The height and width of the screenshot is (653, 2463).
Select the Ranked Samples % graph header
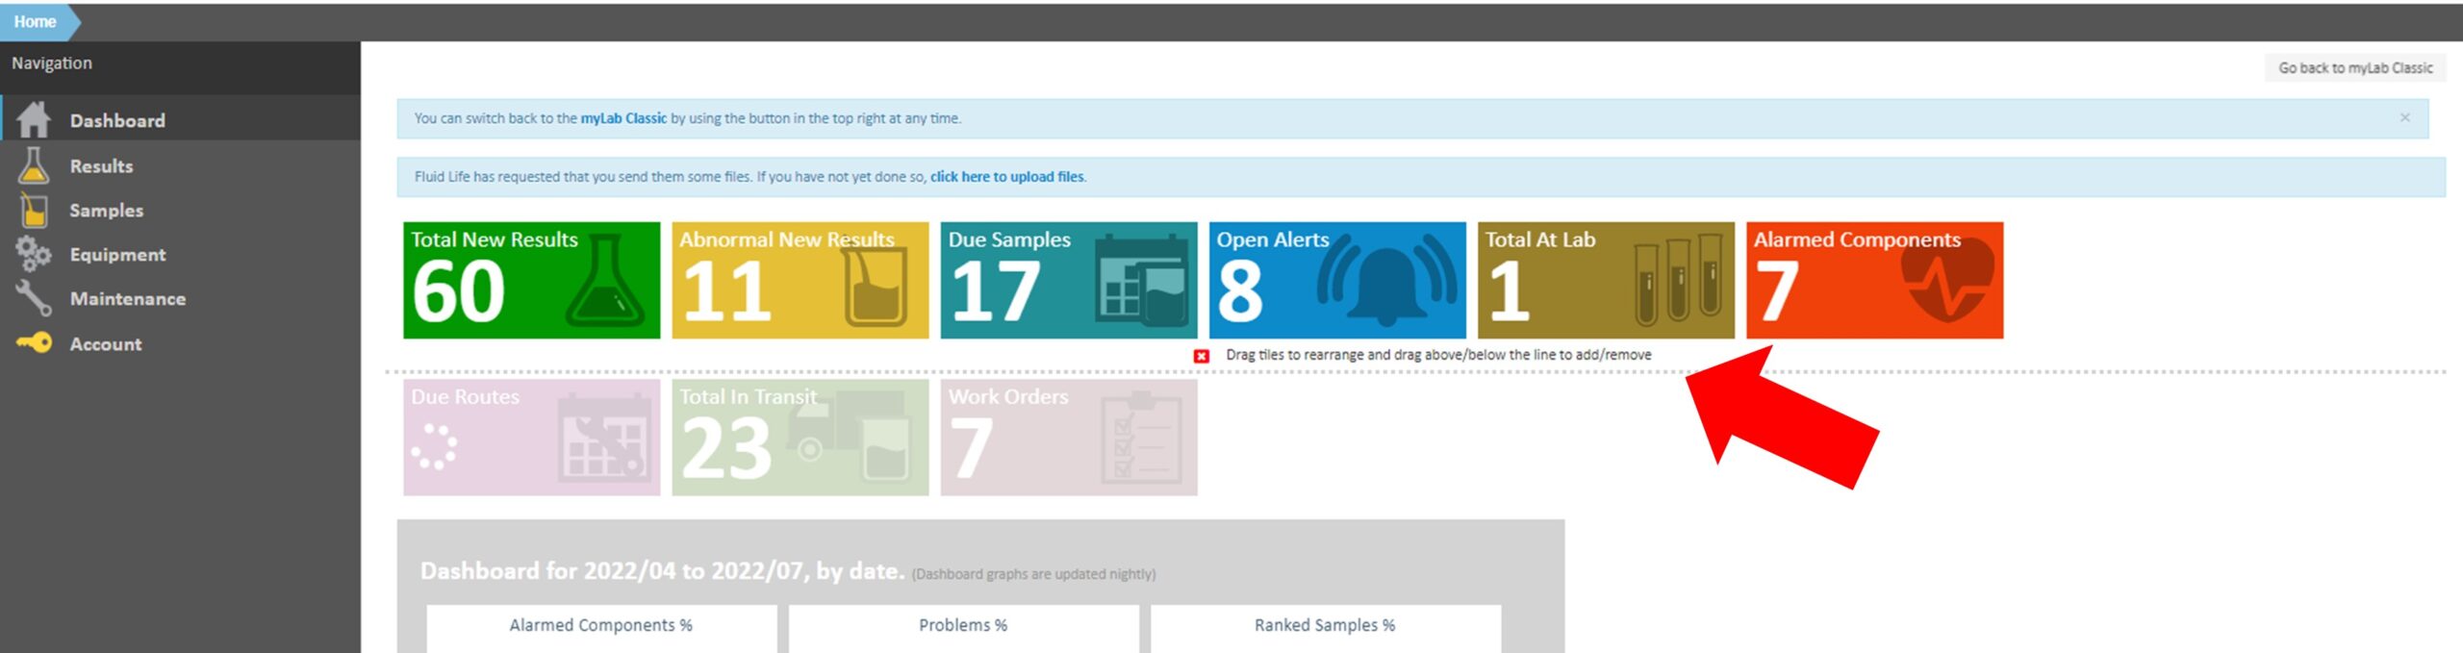(1324, 625)
